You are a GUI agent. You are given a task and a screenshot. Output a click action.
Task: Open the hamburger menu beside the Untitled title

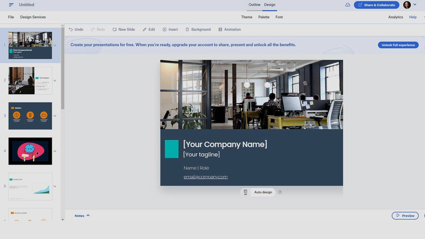point(11,5)
